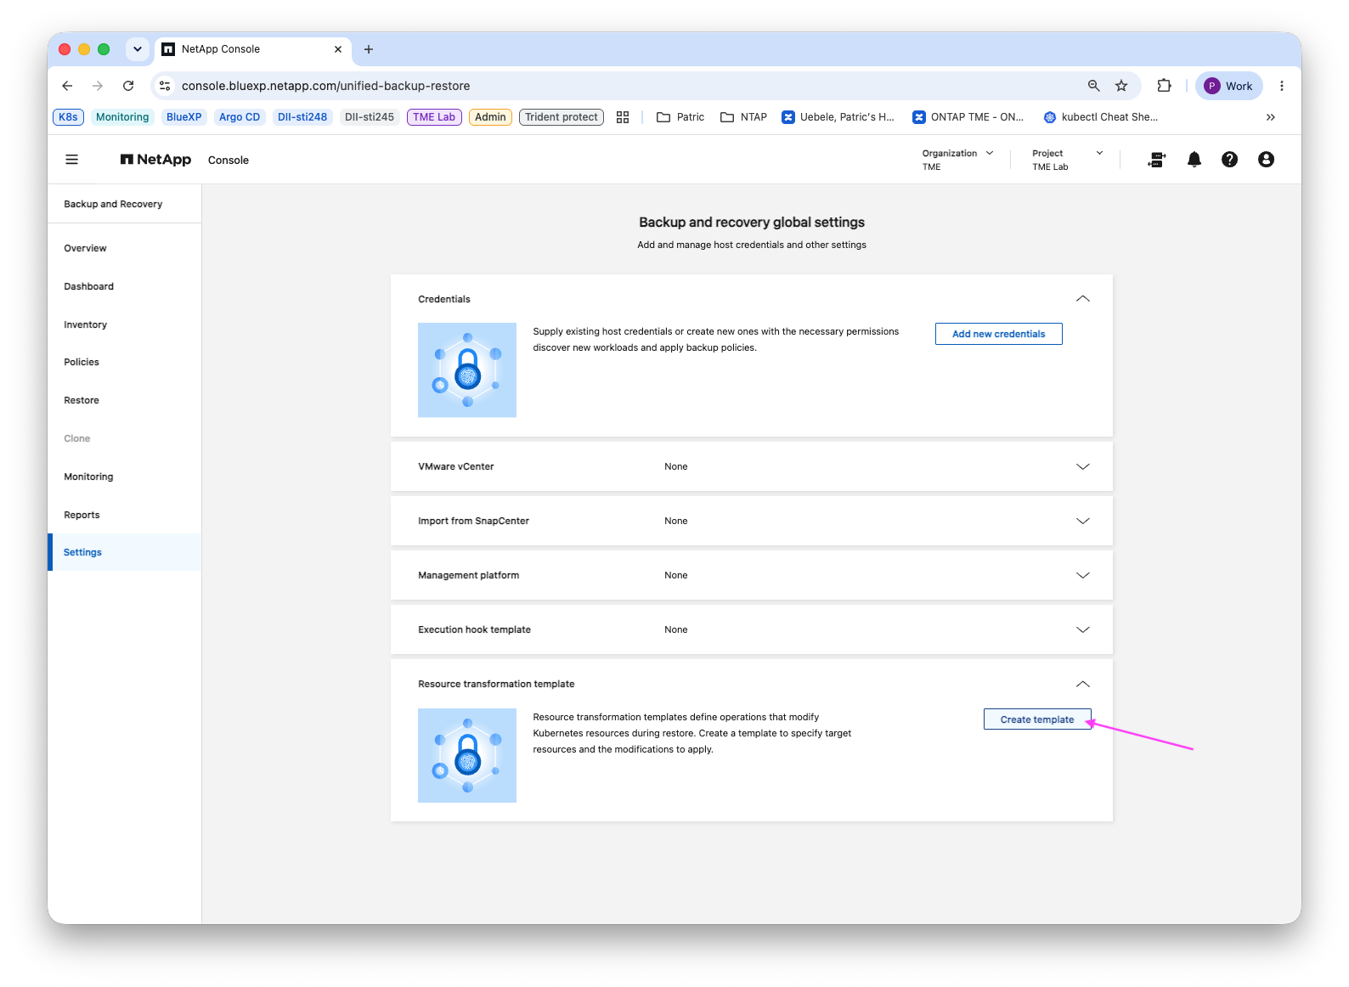Open the user account icon
This screenshot has height=987, width=1349.
pyautogui.click(x=1266, y=160)
